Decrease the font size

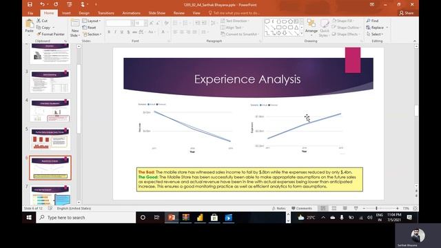click(x=158, y=23)
